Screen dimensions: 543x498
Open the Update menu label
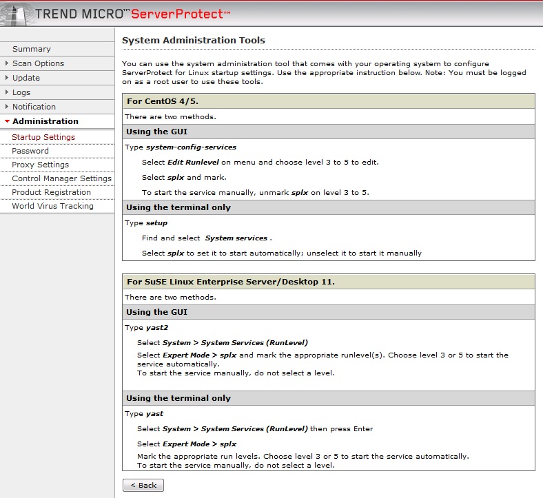[26, 78]
